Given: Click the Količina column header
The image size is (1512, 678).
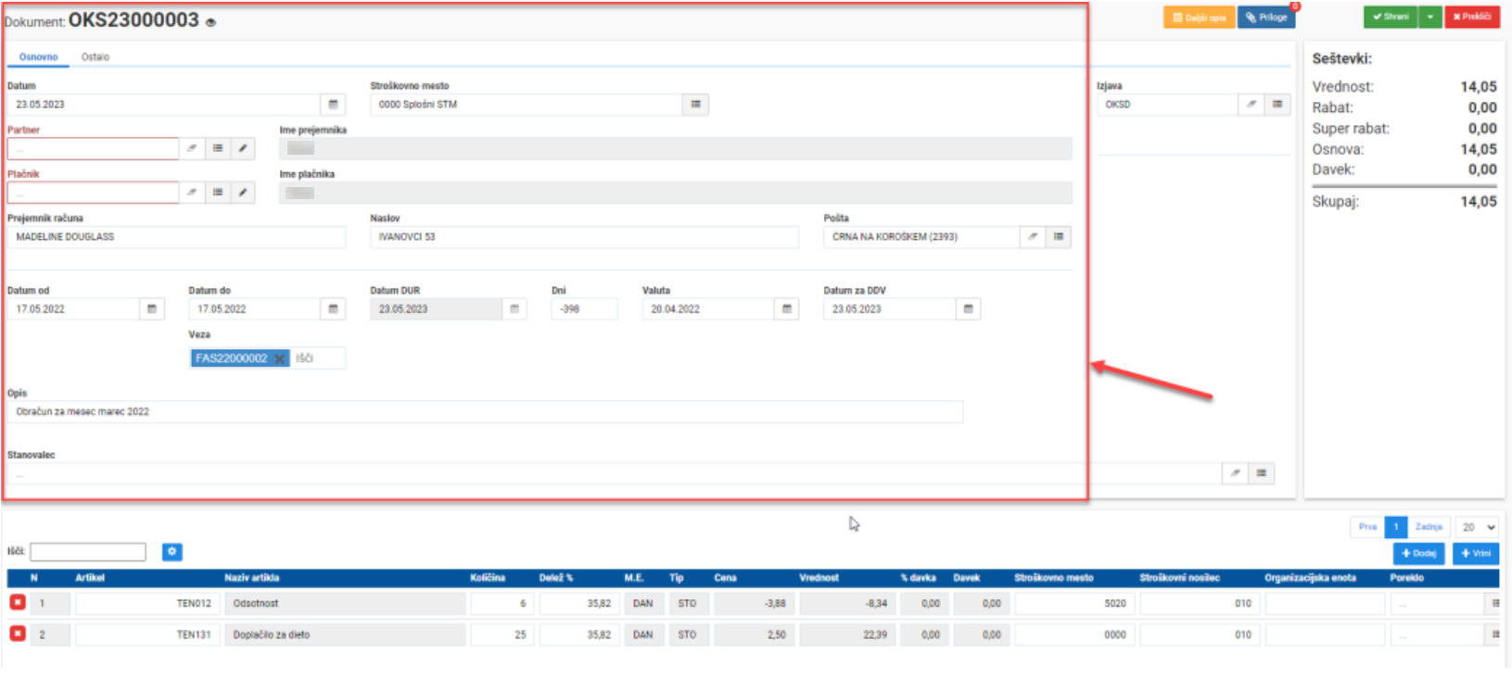Looking at the screenshot, I should tap(488, 578).
